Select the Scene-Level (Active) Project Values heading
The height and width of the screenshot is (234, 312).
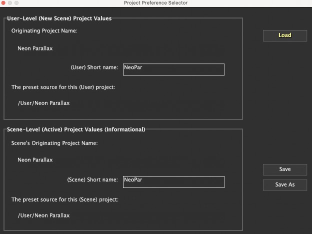coord(75,129)
